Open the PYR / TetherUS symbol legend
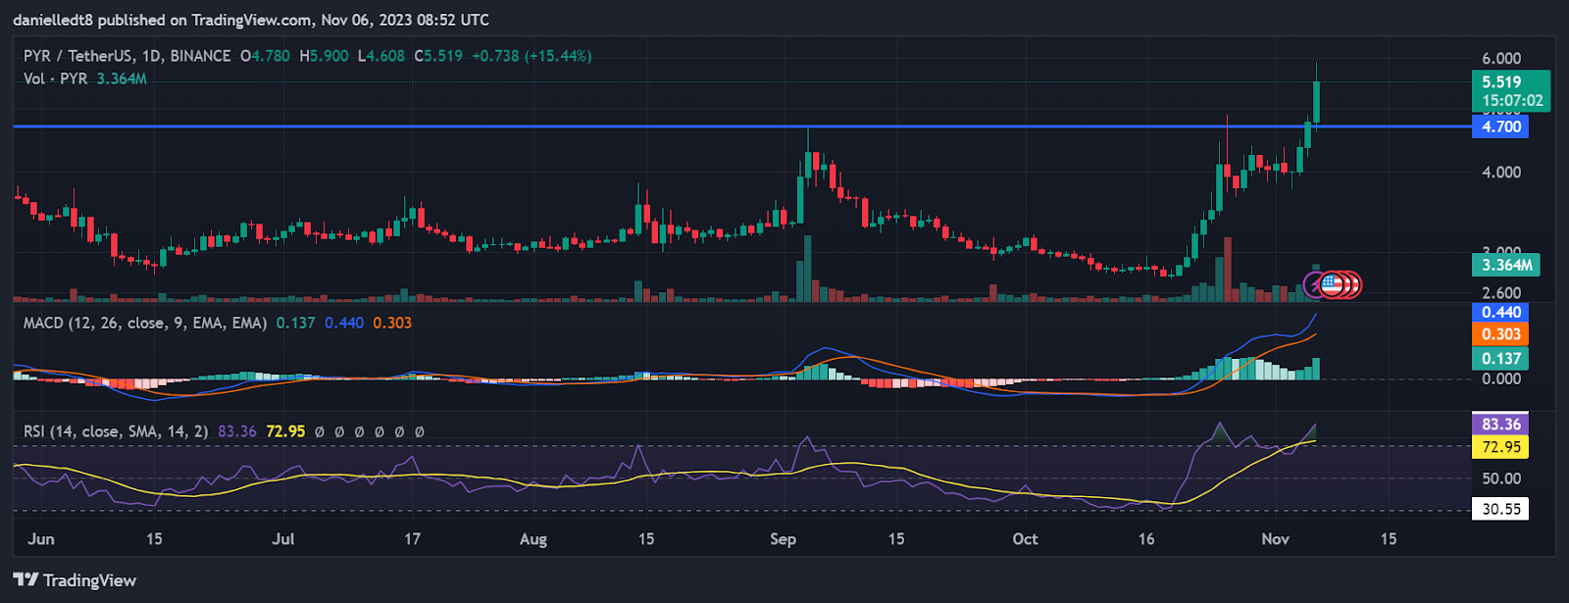 point(127,56)
